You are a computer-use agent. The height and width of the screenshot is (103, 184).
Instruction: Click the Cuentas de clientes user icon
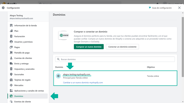point(11,58)
